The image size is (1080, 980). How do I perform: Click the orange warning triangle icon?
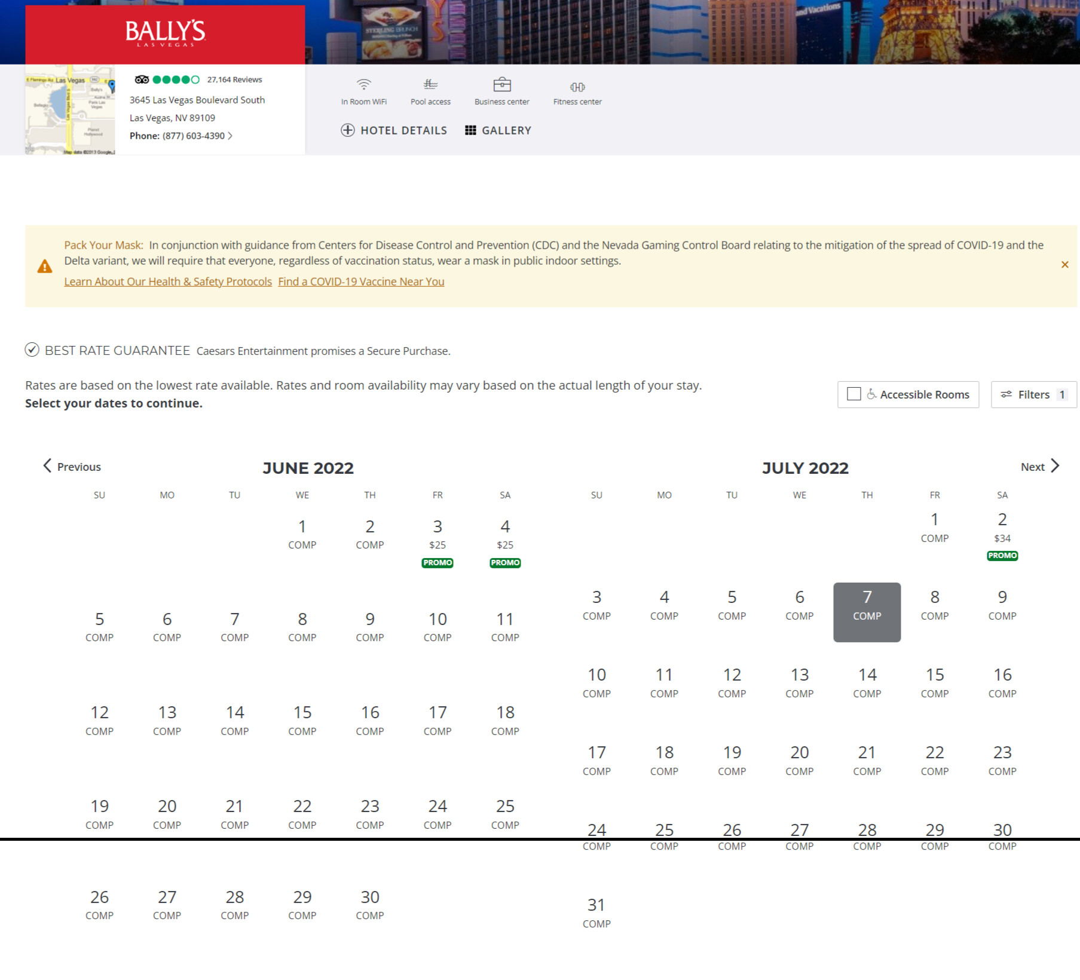tap(45, 267)
